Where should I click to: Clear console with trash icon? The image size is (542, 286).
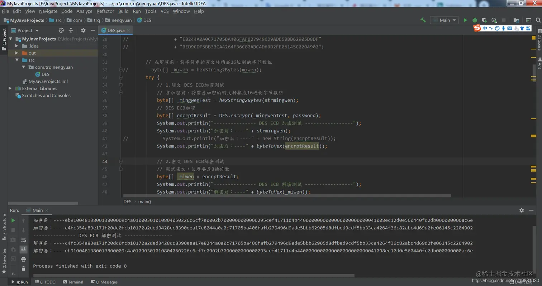24,269
